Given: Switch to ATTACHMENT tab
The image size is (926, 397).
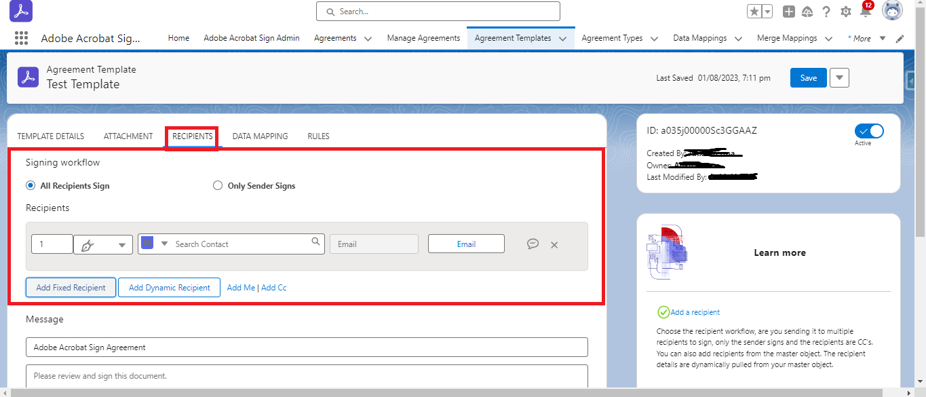Looking at the screenshot, I should [x=128, y=136].
